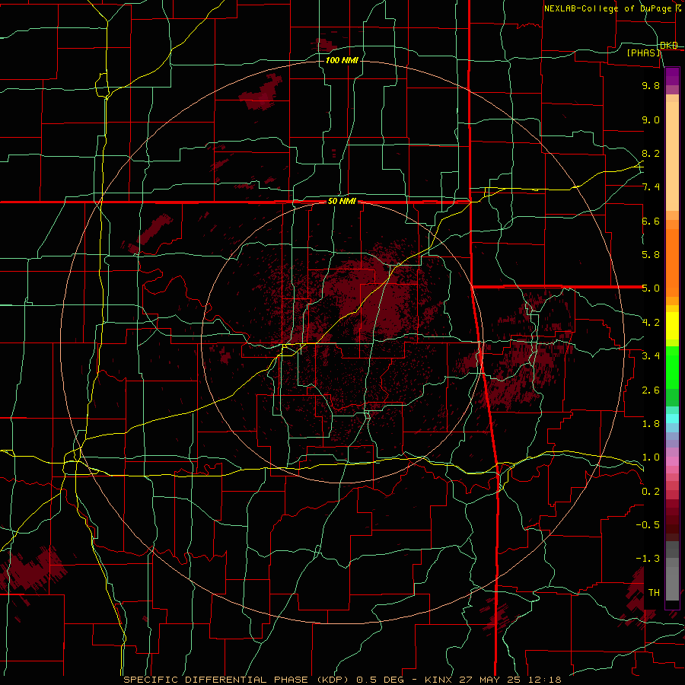Screen dimensions: 685x685
Task: Pick the green segment of the color bar
Action: (x=672, y=367)
